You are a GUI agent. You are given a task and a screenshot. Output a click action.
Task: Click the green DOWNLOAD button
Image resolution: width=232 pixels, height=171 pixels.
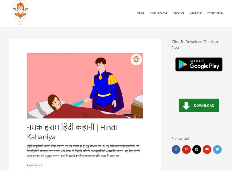click(199, 105)
